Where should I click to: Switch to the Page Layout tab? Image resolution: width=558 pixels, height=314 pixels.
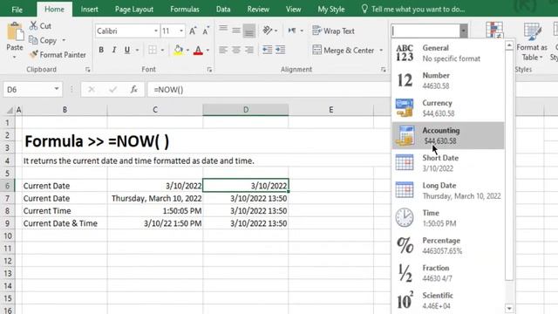pyautogui.click(x=133, y=10)
